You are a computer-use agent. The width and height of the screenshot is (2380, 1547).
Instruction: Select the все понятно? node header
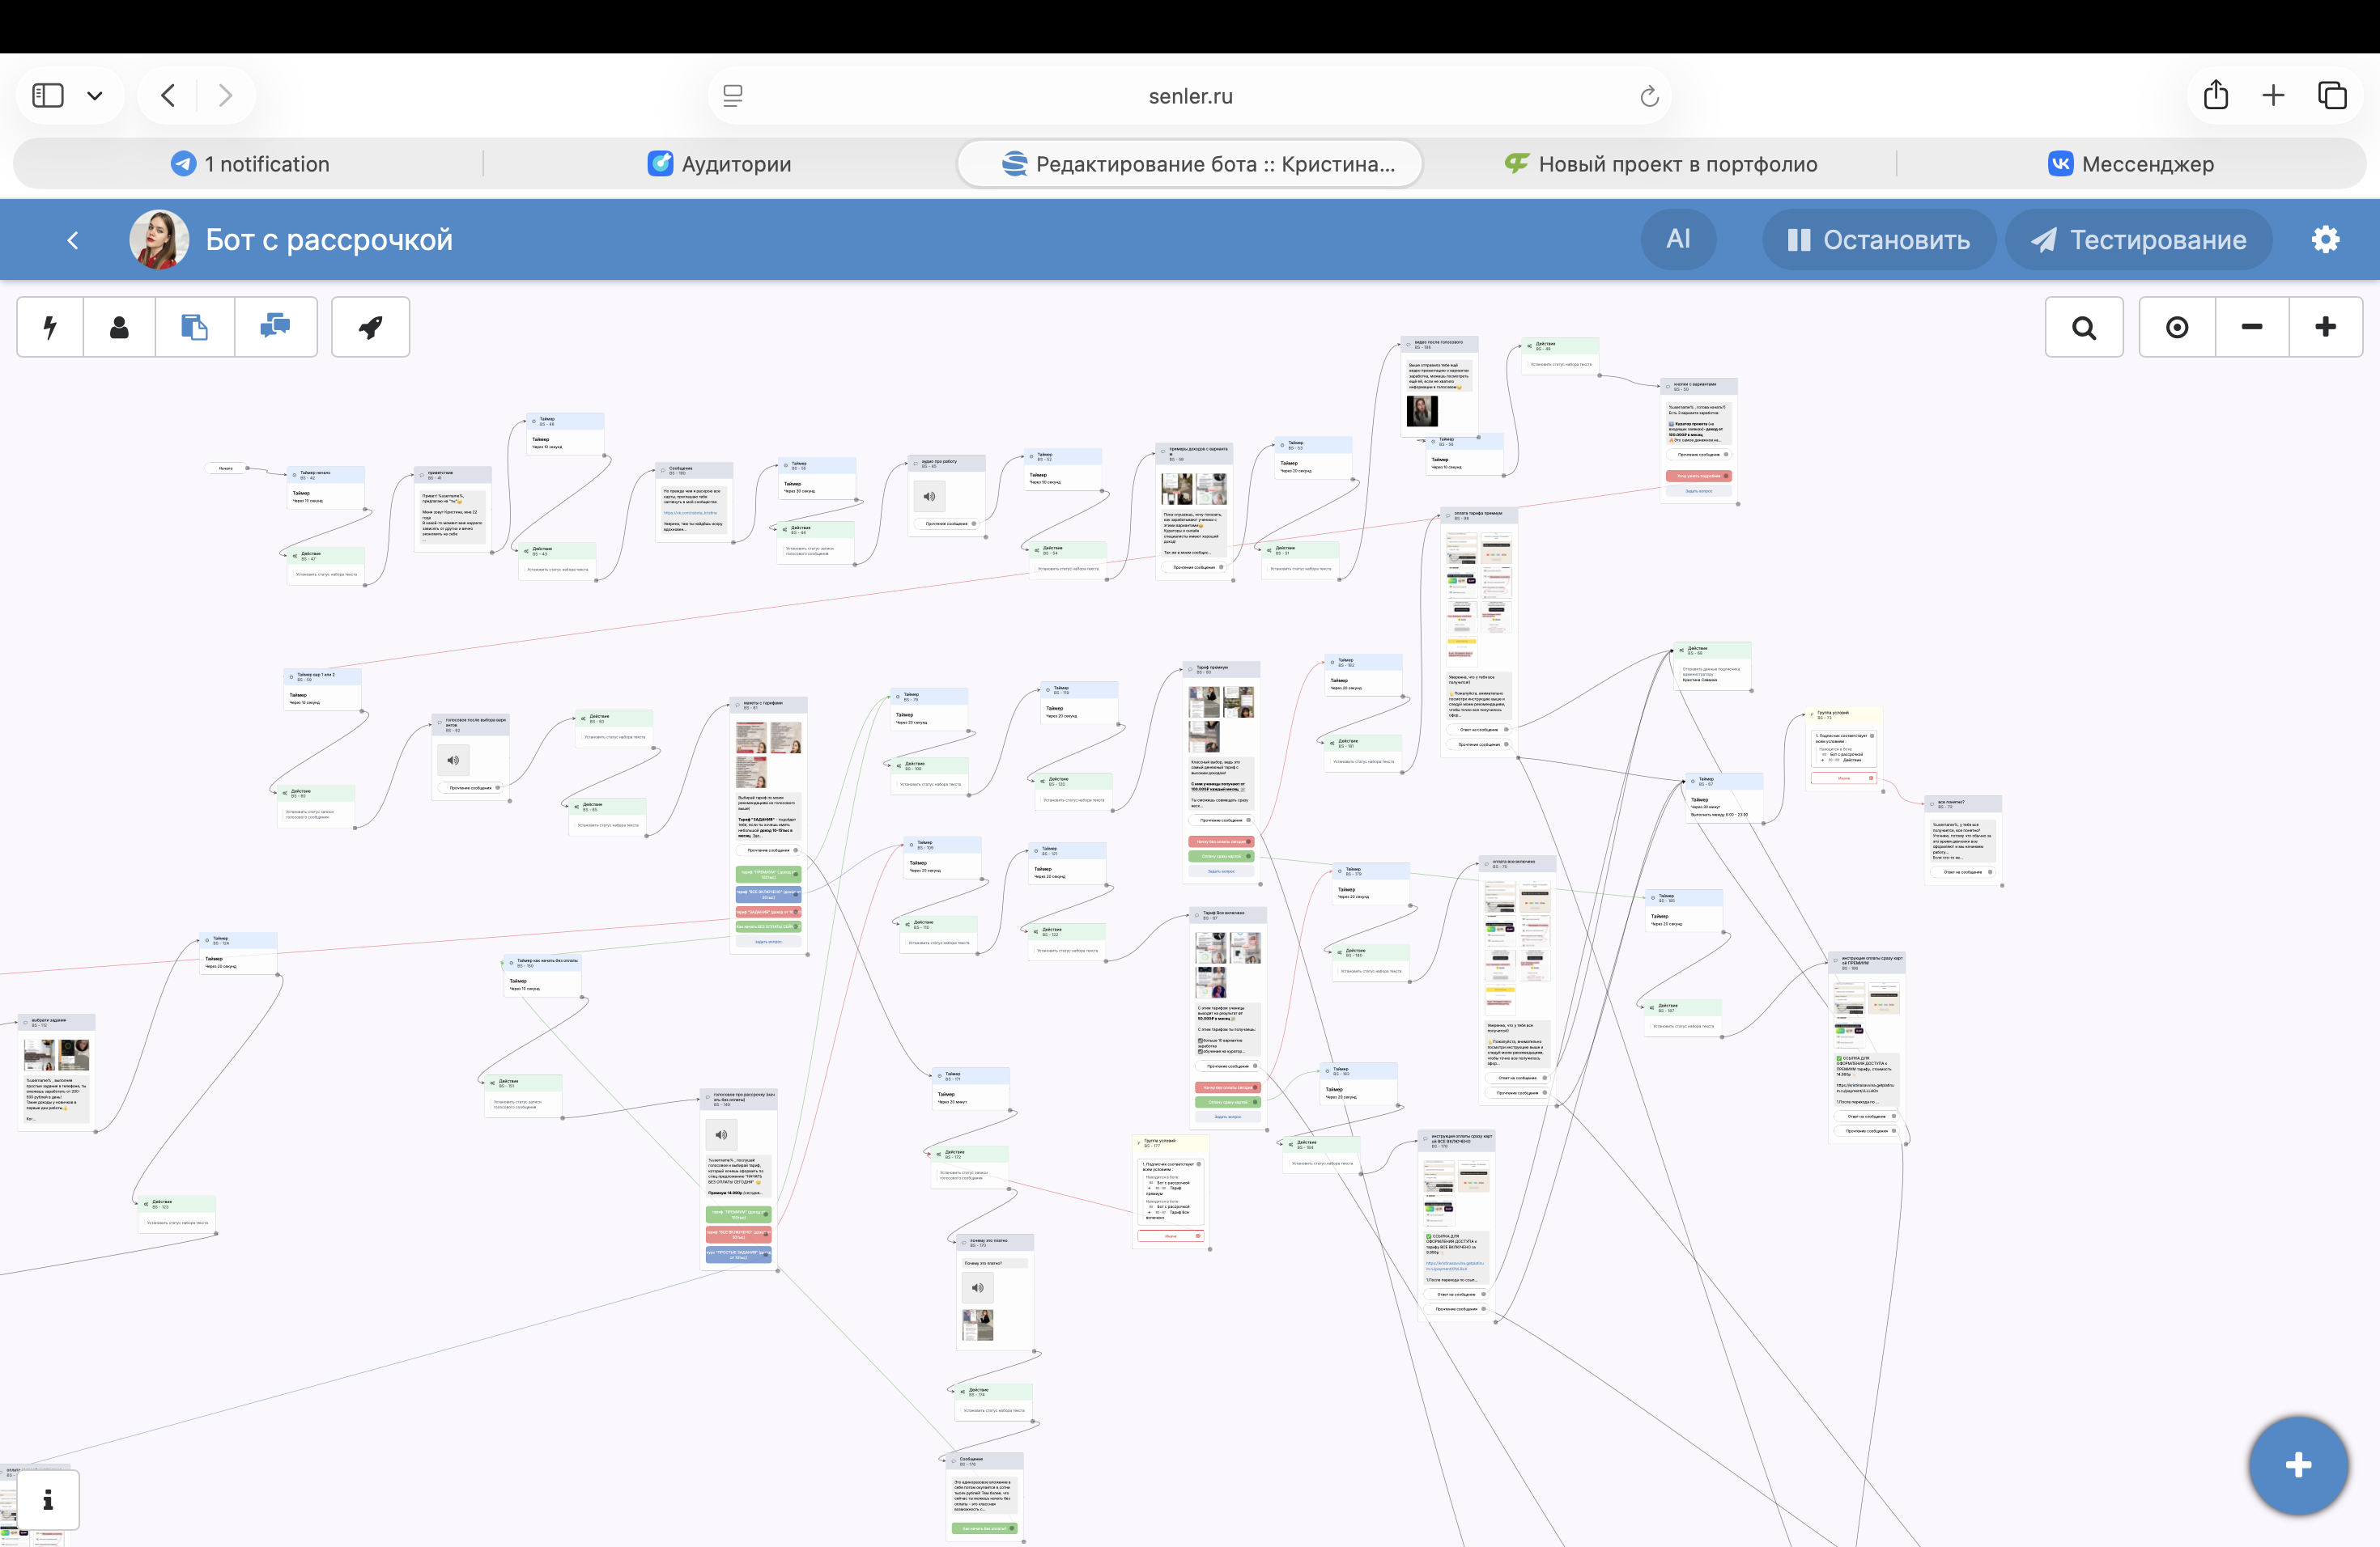click(x=1964, y=803)
